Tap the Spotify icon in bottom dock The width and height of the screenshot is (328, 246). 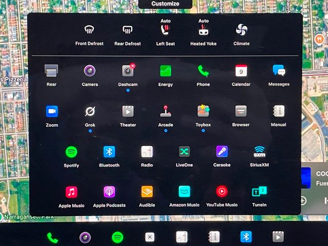click(x=117, y=237)
